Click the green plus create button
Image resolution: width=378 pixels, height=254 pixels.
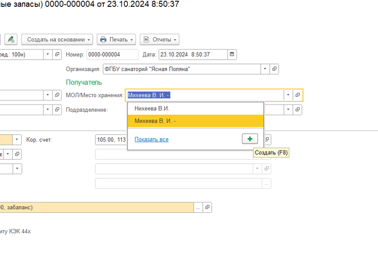250,139
